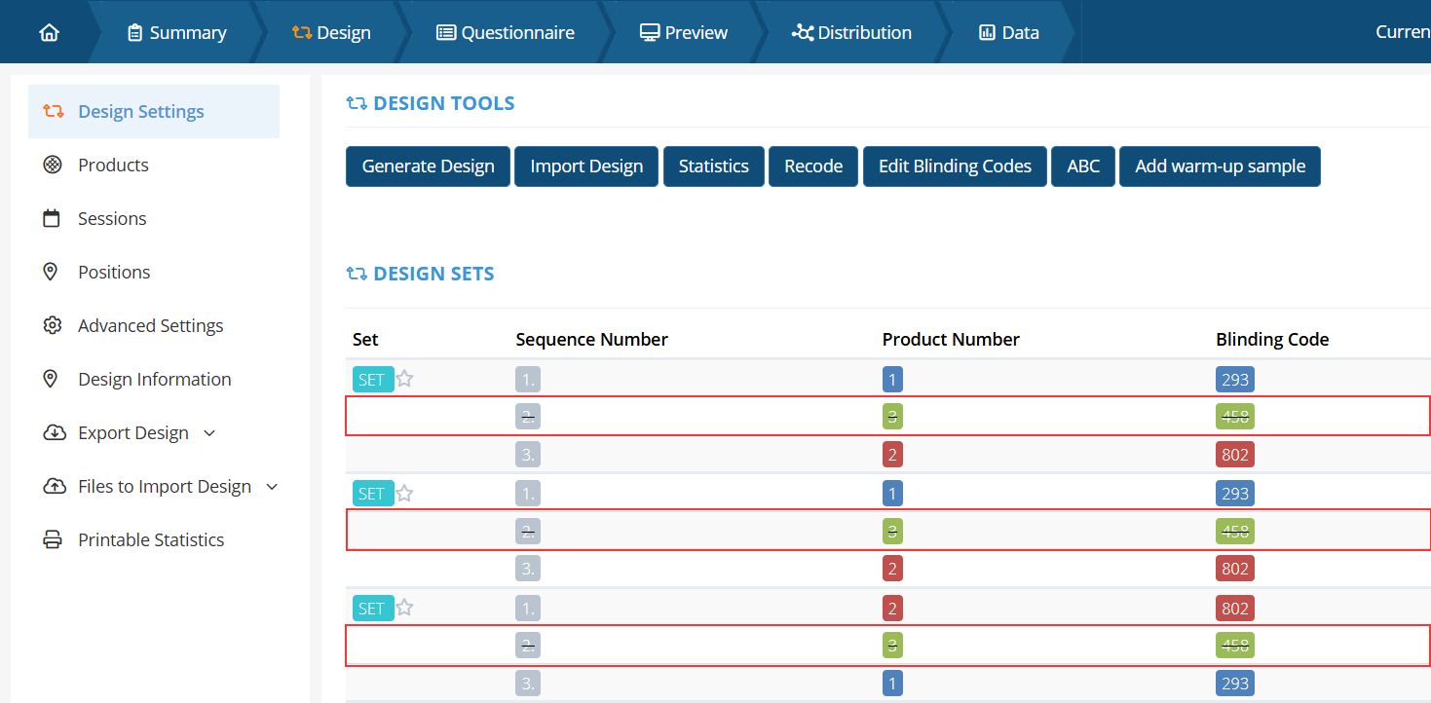Click the Printable Statistics printer icon

53,539
